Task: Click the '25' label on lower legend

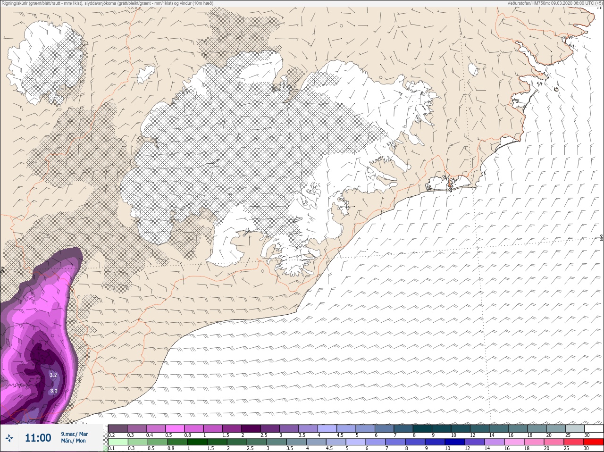Action: pyautogui.click(x=566, y=448)
